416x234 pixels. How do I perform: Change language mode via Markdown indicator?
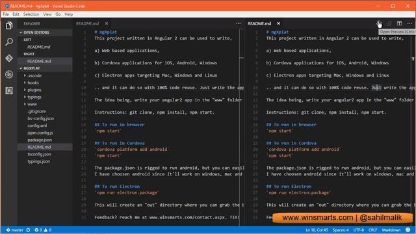[x=391, y=230]
